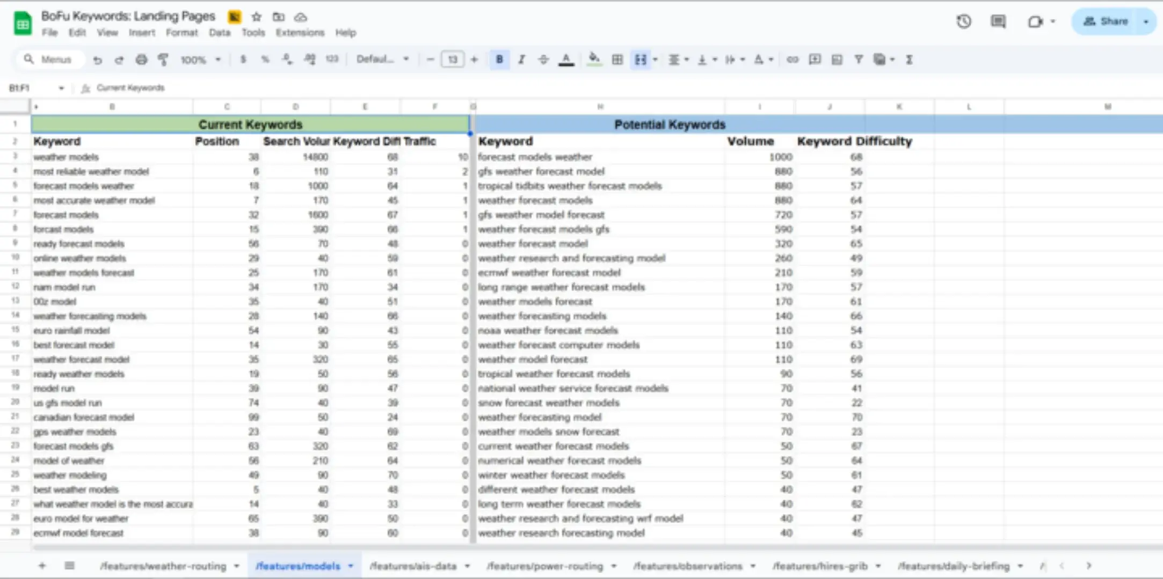
Task: Switch to /features/ais-data sheet tab
Action: point(412,566)
